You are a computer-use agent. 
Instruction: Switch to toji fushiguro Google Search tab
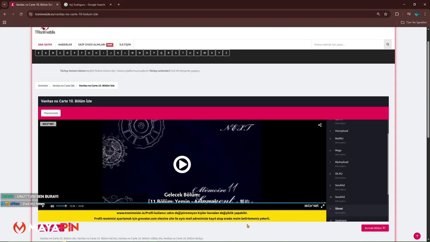pos(87,5)
